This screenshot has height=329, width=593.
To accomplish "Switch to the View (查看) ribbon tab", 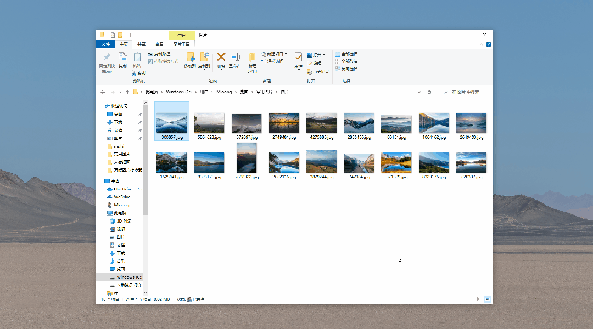I will click(x=159, y=44).
